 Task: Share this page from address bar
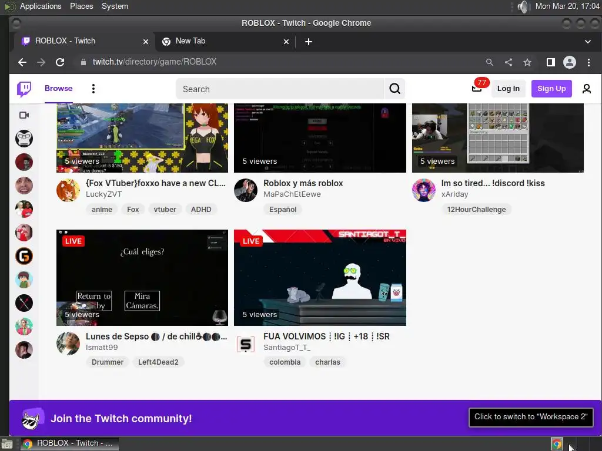click(509, 62)
